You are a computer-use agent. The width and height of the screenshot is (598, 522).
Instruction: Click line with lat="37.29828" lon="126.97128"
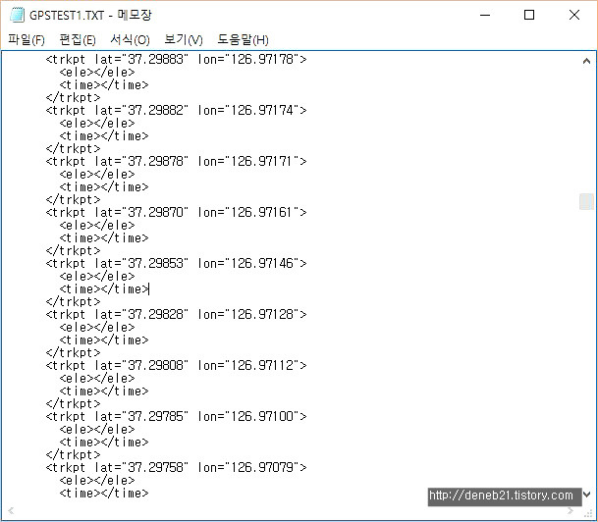176,315
